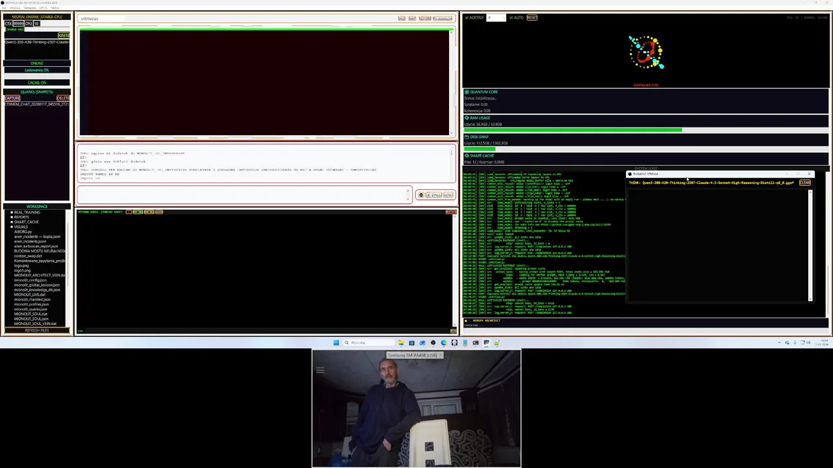The width and height of the screenshot is (833, 468).
Task: Select file logo1.png
Action: [22, 270]
